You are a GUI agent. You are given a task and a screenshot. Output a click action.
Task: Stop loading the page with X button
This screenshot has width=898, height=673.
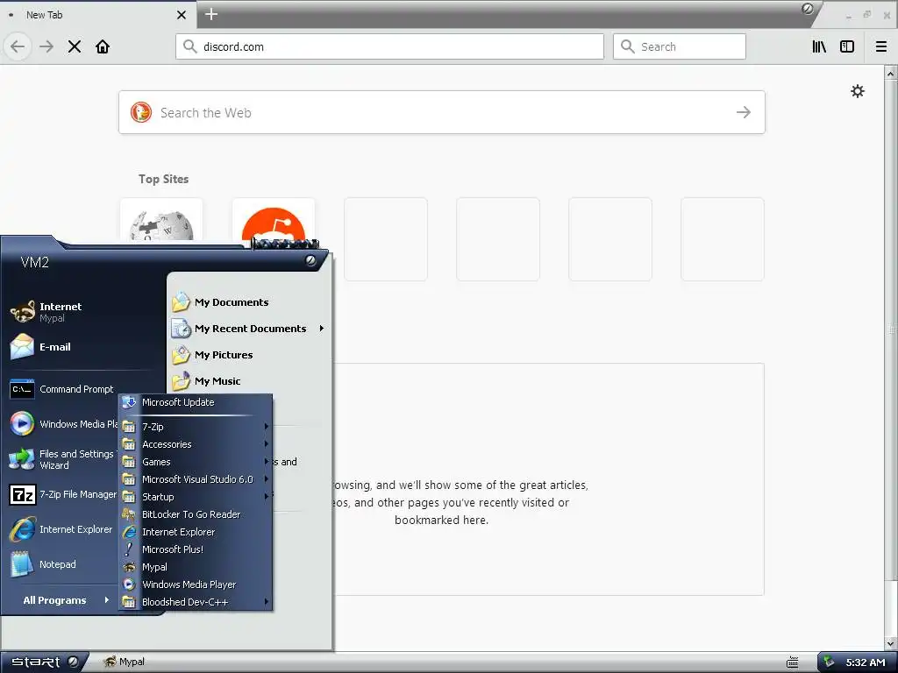click(x=75, y=46)
